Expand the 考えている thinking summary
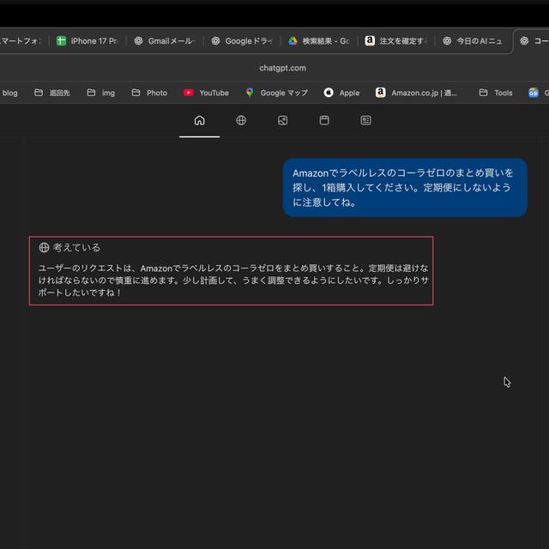The height and width of the screenshot is (549, 549). (76, 248)
